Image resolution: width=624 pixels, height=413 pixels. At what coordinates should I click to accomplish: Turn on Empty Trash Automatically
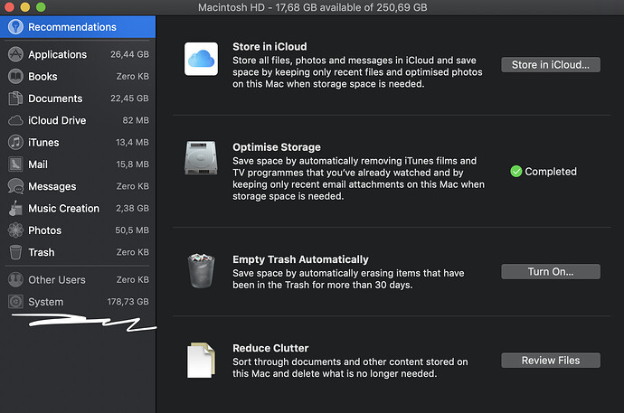click(550, 271)
